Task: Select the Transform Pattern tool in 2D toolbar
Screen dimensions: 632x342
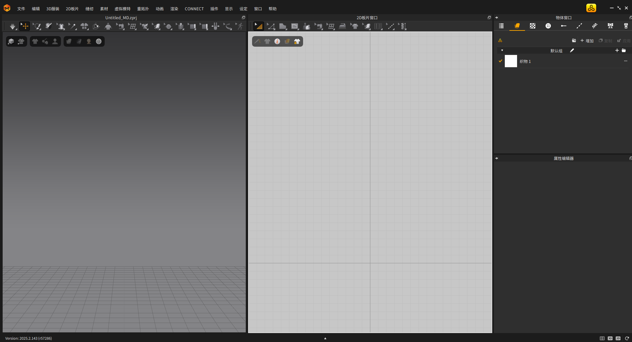Action: 259,26
